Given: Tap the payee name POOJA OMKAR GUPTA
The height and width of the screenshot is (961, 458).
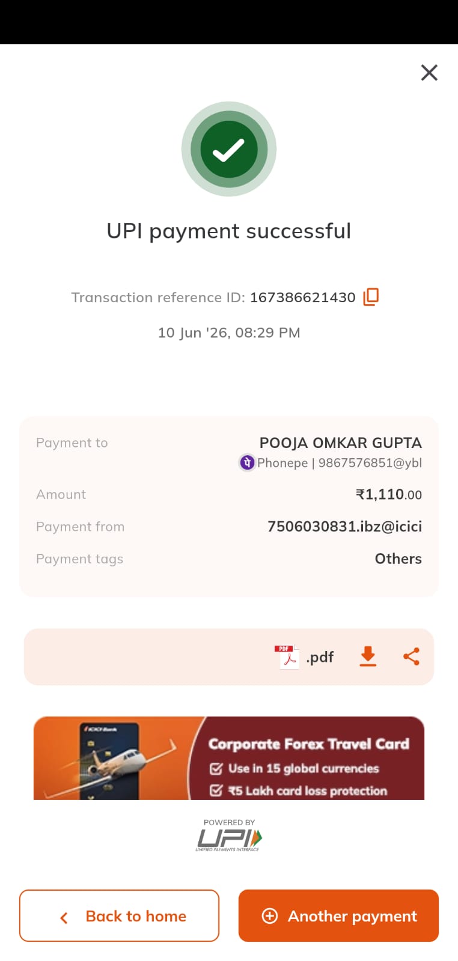Looking at the screenshot, I should pos(340,443).
